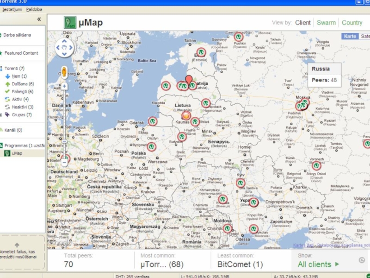Zoom in with the plus button
Image resolution: width=370 pixels, height=278 pixels.
click(64, 86)
